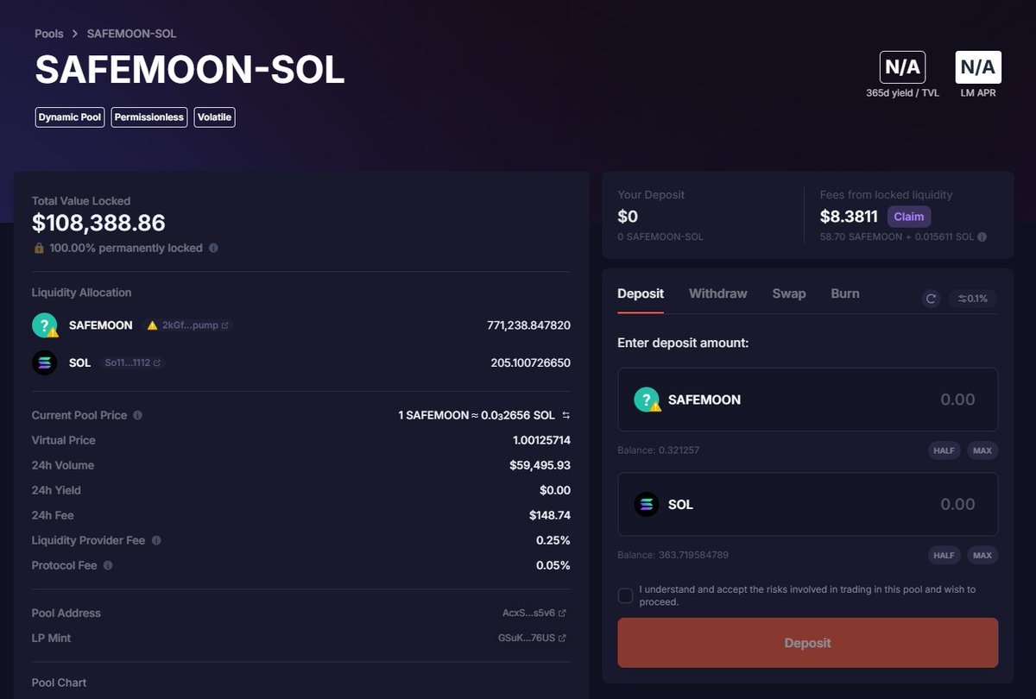Click the info icon beside Liquidity Provider Fee

pos(155,541)
